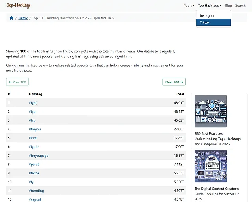Image resolution: width=252 pixels, height=202 pixels.
Task: Click the Digital Content Creator's Guide thumbnail
Action: point(211,166)
